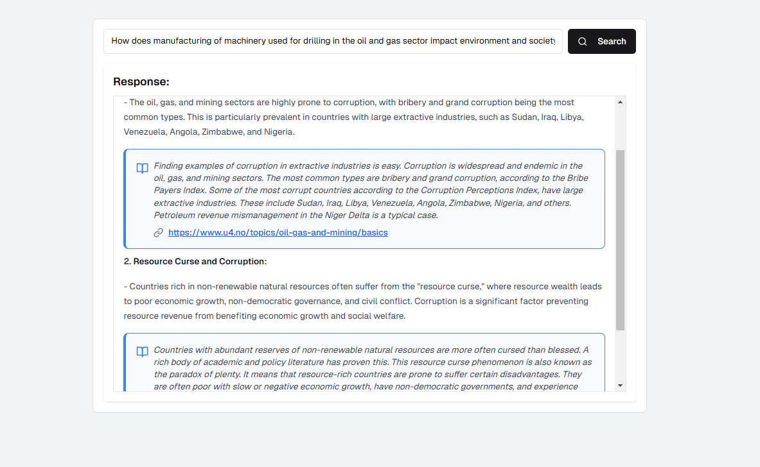
Task: Open the u4.no oil-gas-and-mining basics link
Action: [278, 232]
